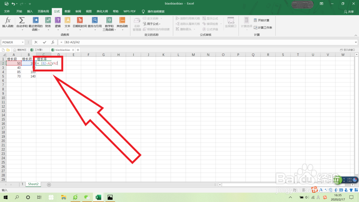Select cell B5 containing 140
Image resolution: width=359 pixels, height=202 pixels.
pyautogui.click(x=29, y=76)
